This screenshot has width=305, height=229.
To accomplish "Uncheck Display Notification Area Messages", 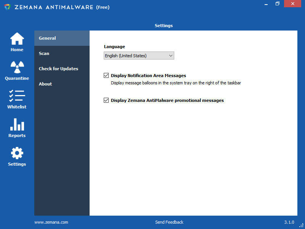I will coord(106,75).
